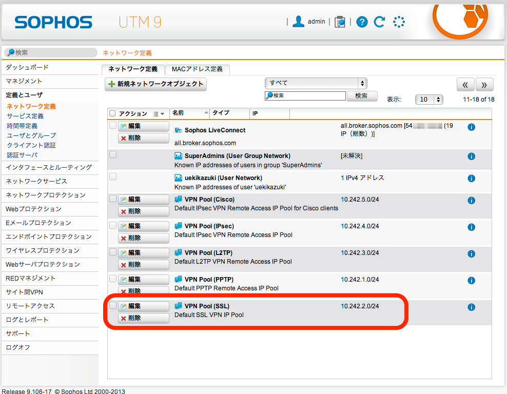507x394 pixels.
Task: Switch to the MACアドレス定義 tab
Action: [x=197, y=69]
